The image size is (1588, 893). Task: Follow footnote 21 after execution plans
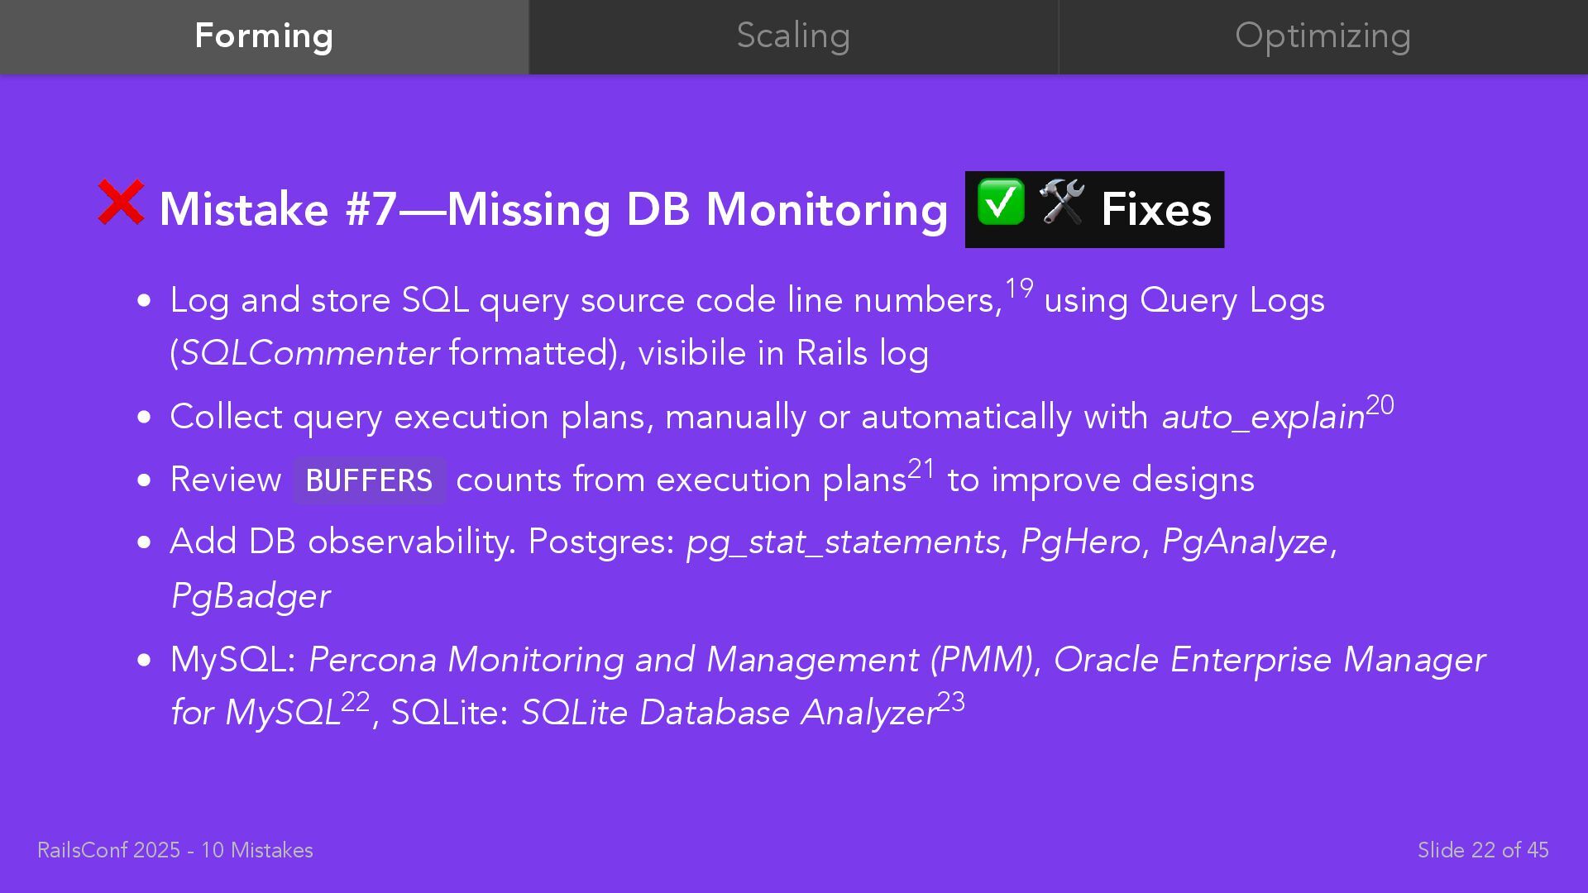tap(921, 469)
